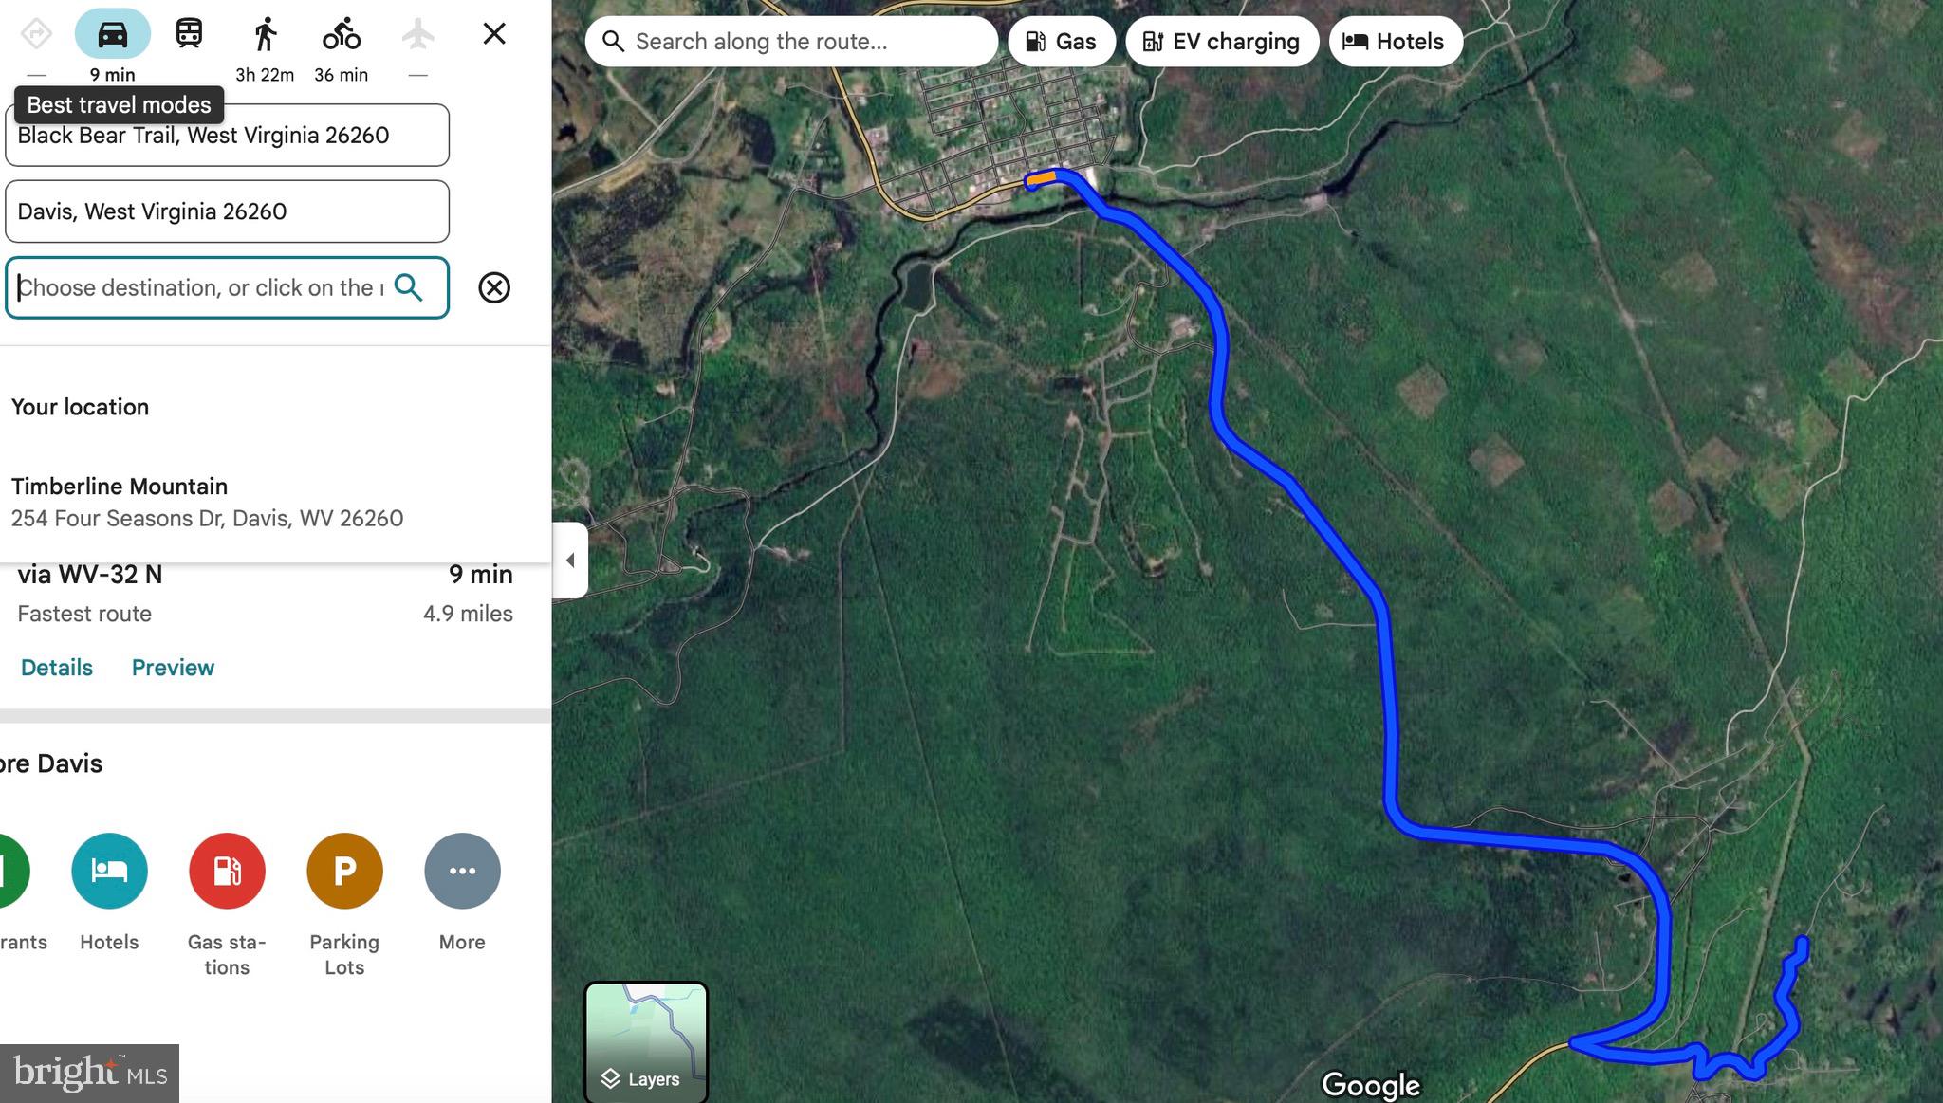Switch to cycling directions
This screenshot has height=1103, width=1943.
[x=341, y=35]
